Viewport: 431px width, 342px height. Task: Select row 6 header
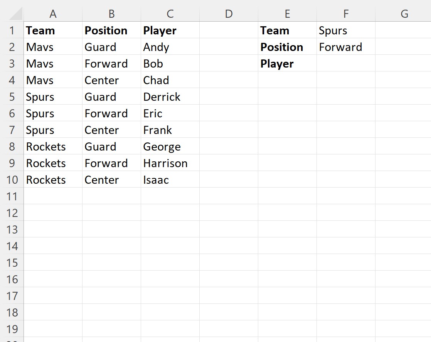tap(12, 113)
